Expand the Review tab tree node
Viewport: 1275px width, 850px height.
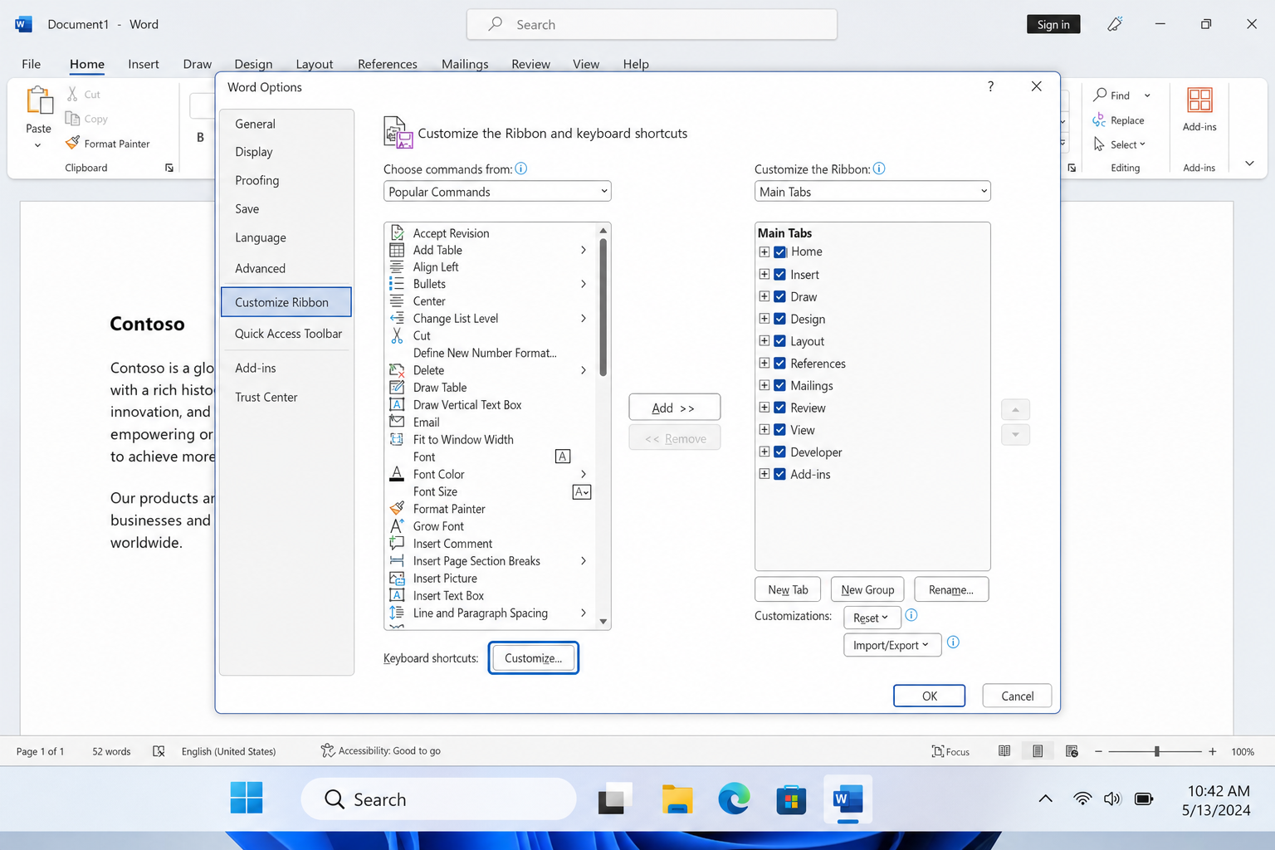(x=764, y=408)
